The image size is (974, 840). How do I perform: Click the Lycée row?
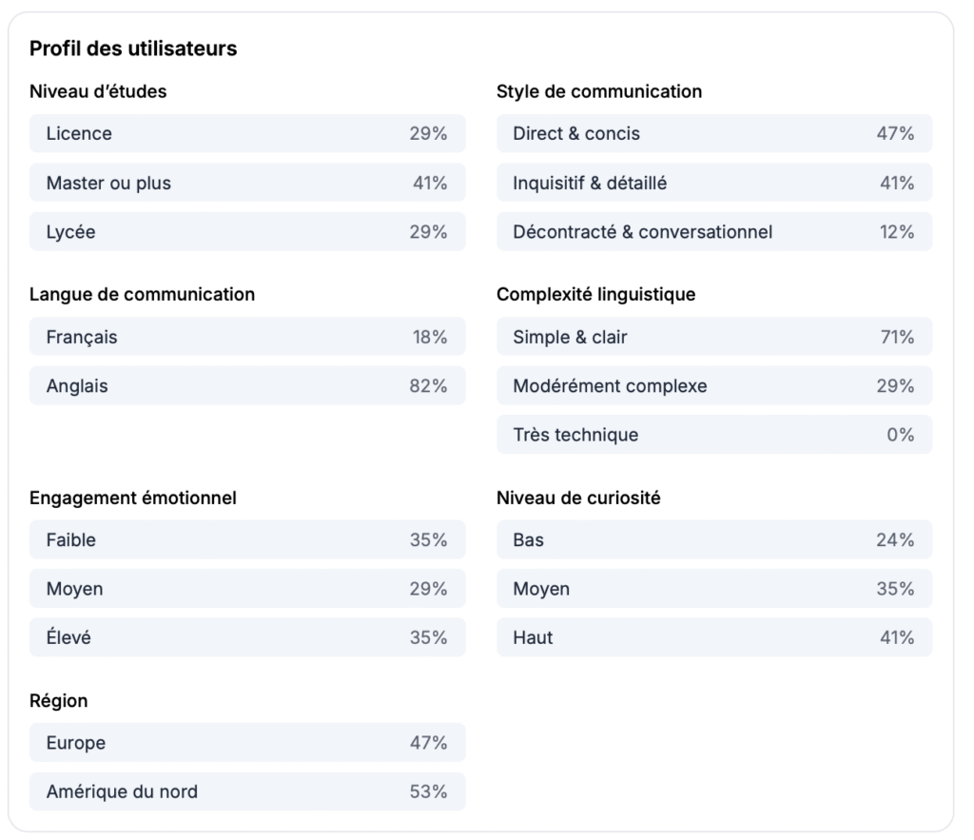(x=247, y=232)
